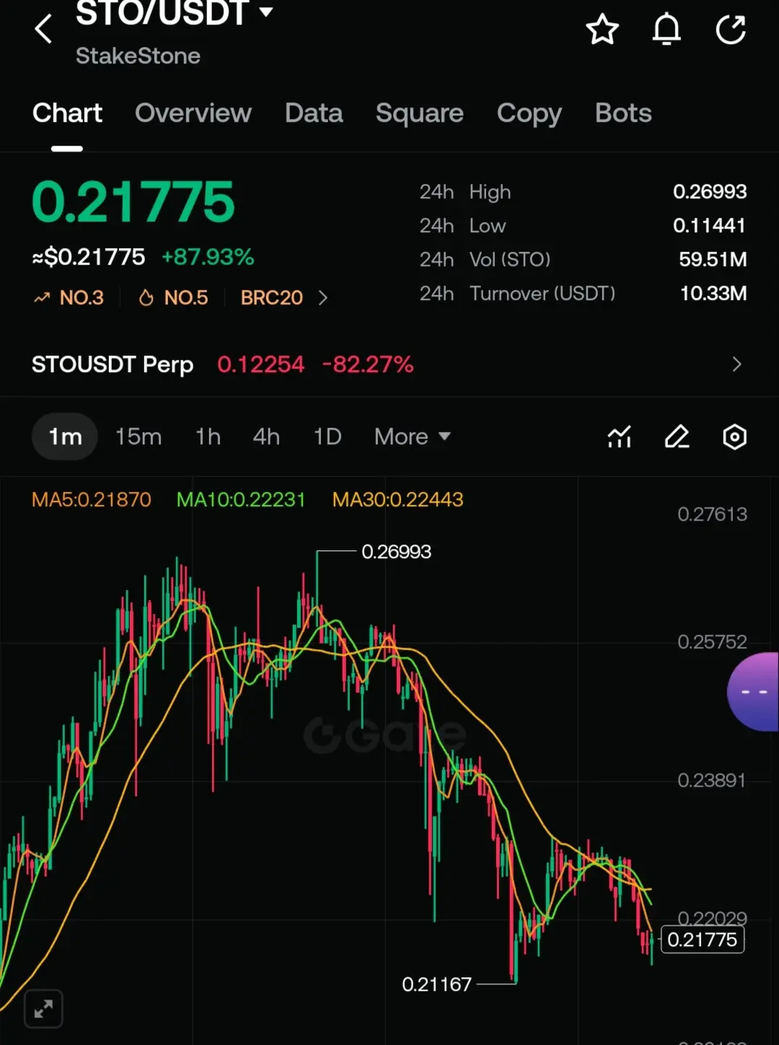Tap the StakeStone subtitle

(x=138, y=56)
